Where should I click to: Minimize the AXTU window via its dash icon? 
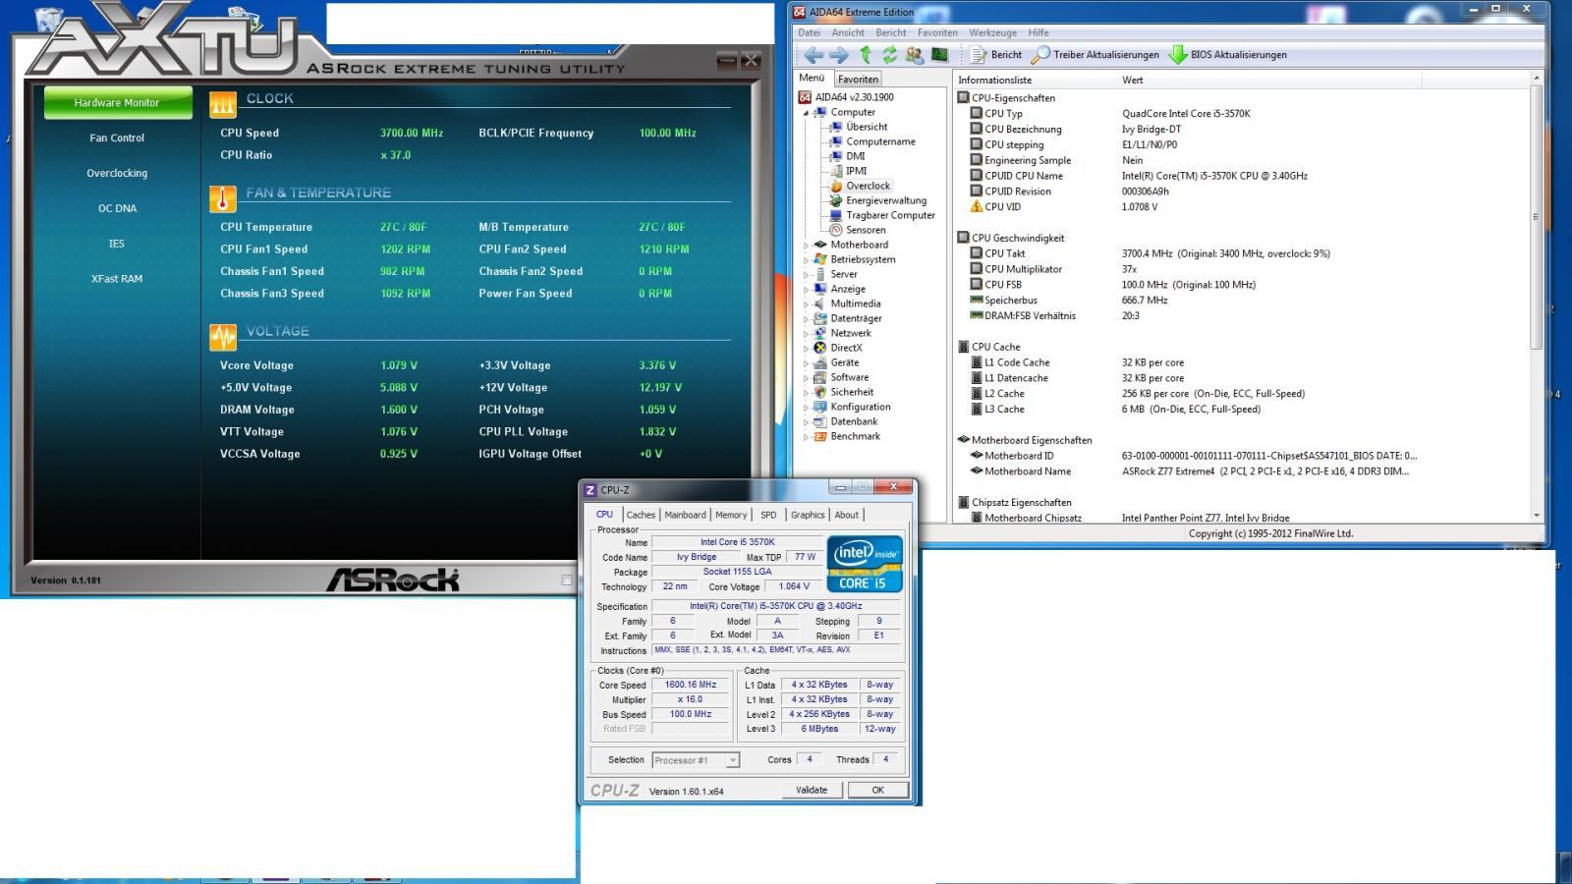tap(727, 61)
